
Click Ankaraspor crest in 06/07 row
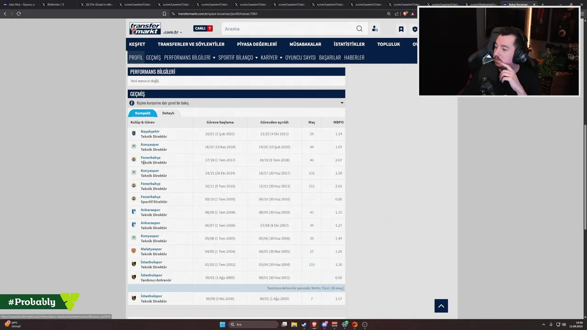tap(134, 225)
